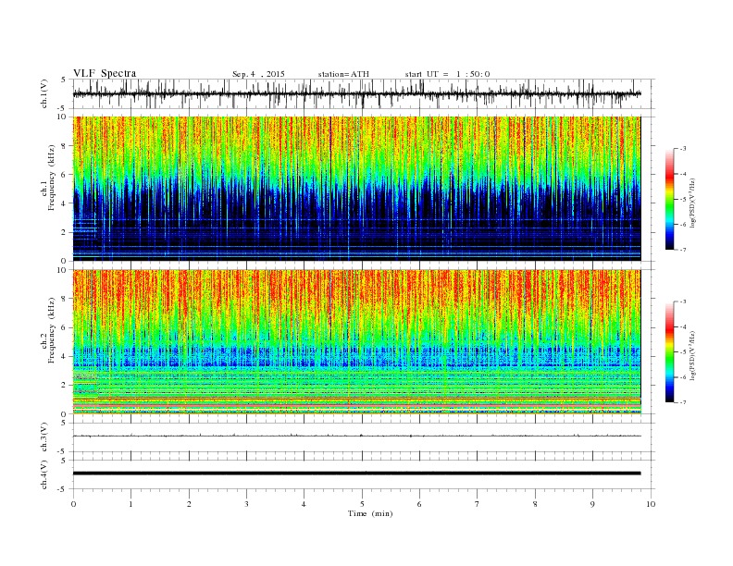
Task: Click the ch.2 spectrogram color scale bar
Action: pyautogui.click(x=670, y=352)
